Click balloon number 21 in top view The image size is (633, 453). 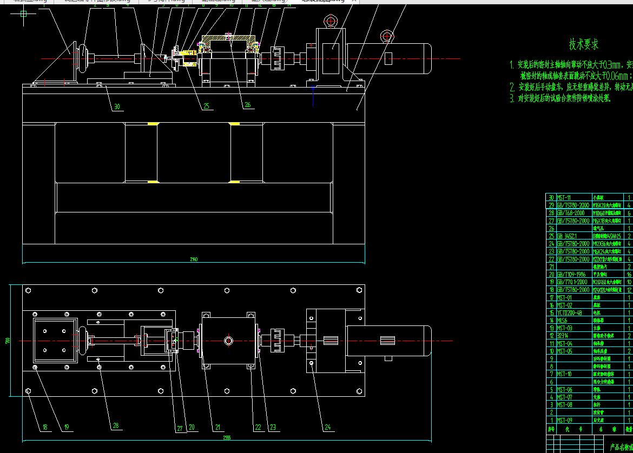pyautogui.click(x=217, y=427)
